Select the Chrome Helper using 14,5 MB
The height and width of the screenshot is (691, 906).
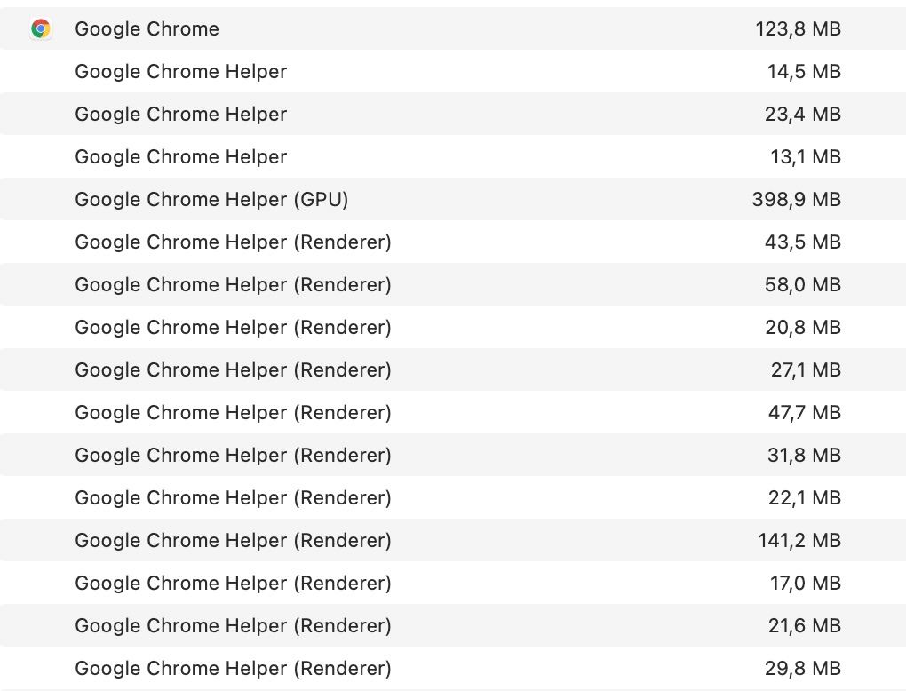tap(180, 71)
